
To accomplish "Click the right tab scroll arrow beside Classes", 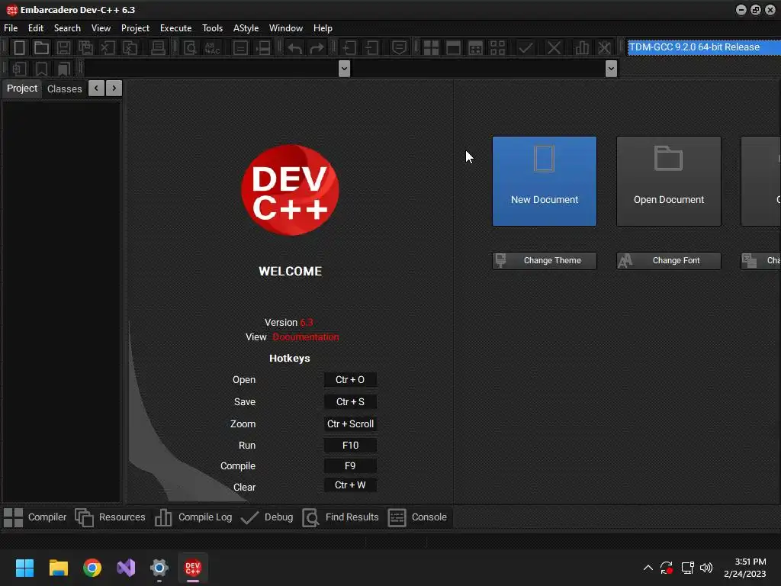I will tap(114, 89).
